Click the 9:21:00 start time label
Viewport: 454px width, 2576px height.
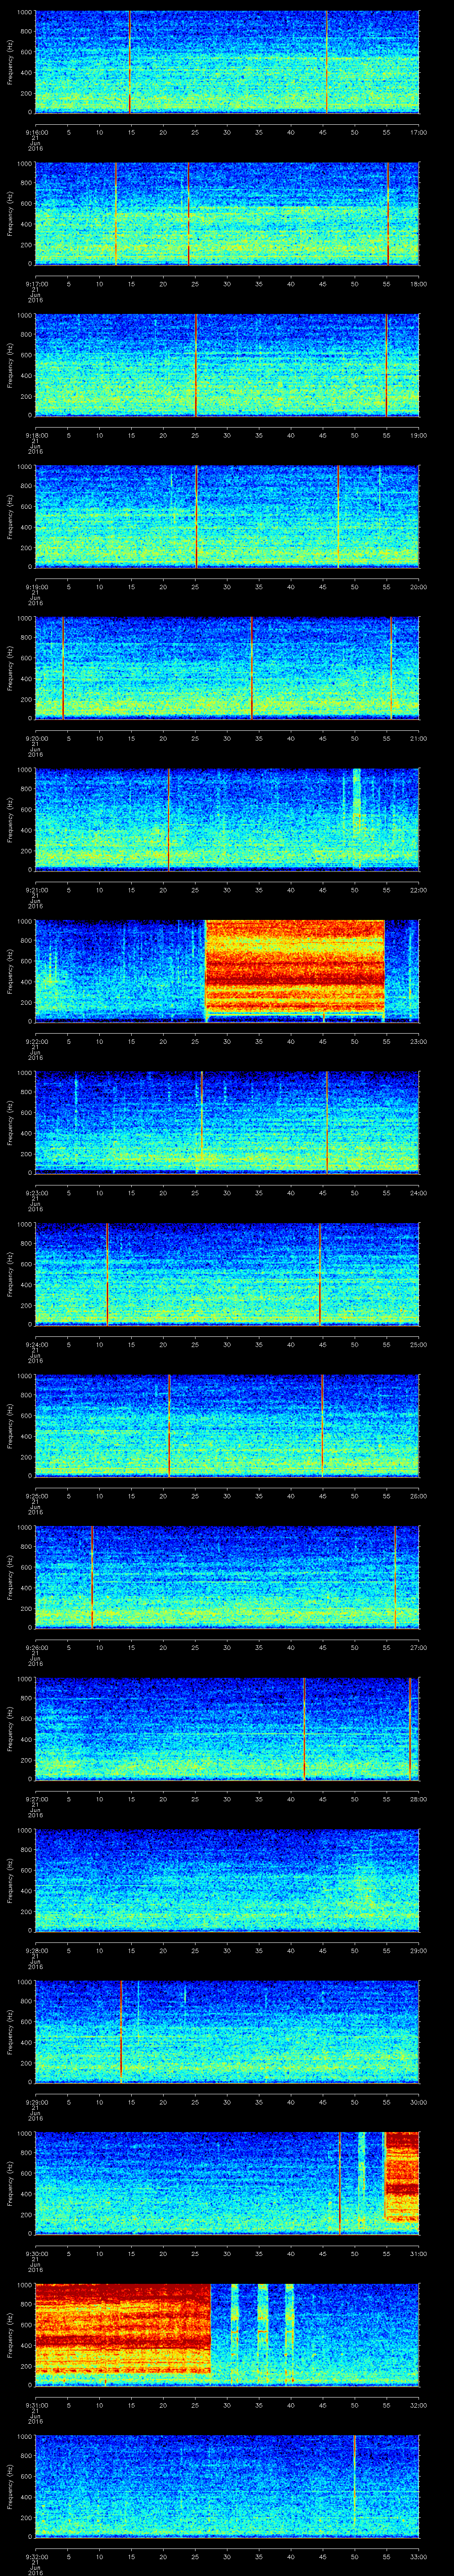pyautogui.click(x=37, y=890)
